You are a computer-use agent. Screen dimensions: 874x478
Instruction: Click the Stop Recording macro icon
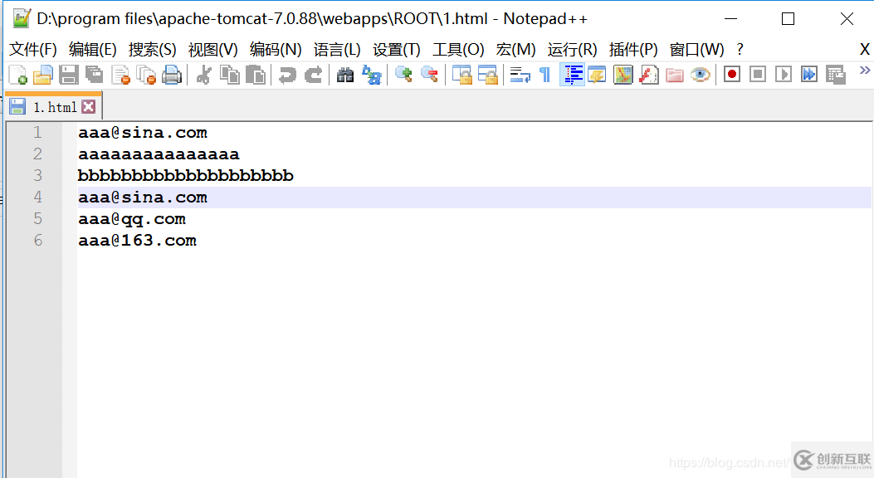click(758, 74)
